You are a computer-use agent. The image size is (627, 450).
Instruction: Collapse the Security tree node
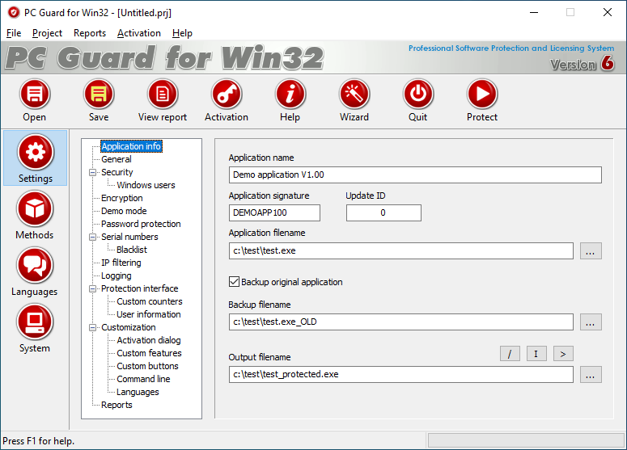[x=93, y=173]
